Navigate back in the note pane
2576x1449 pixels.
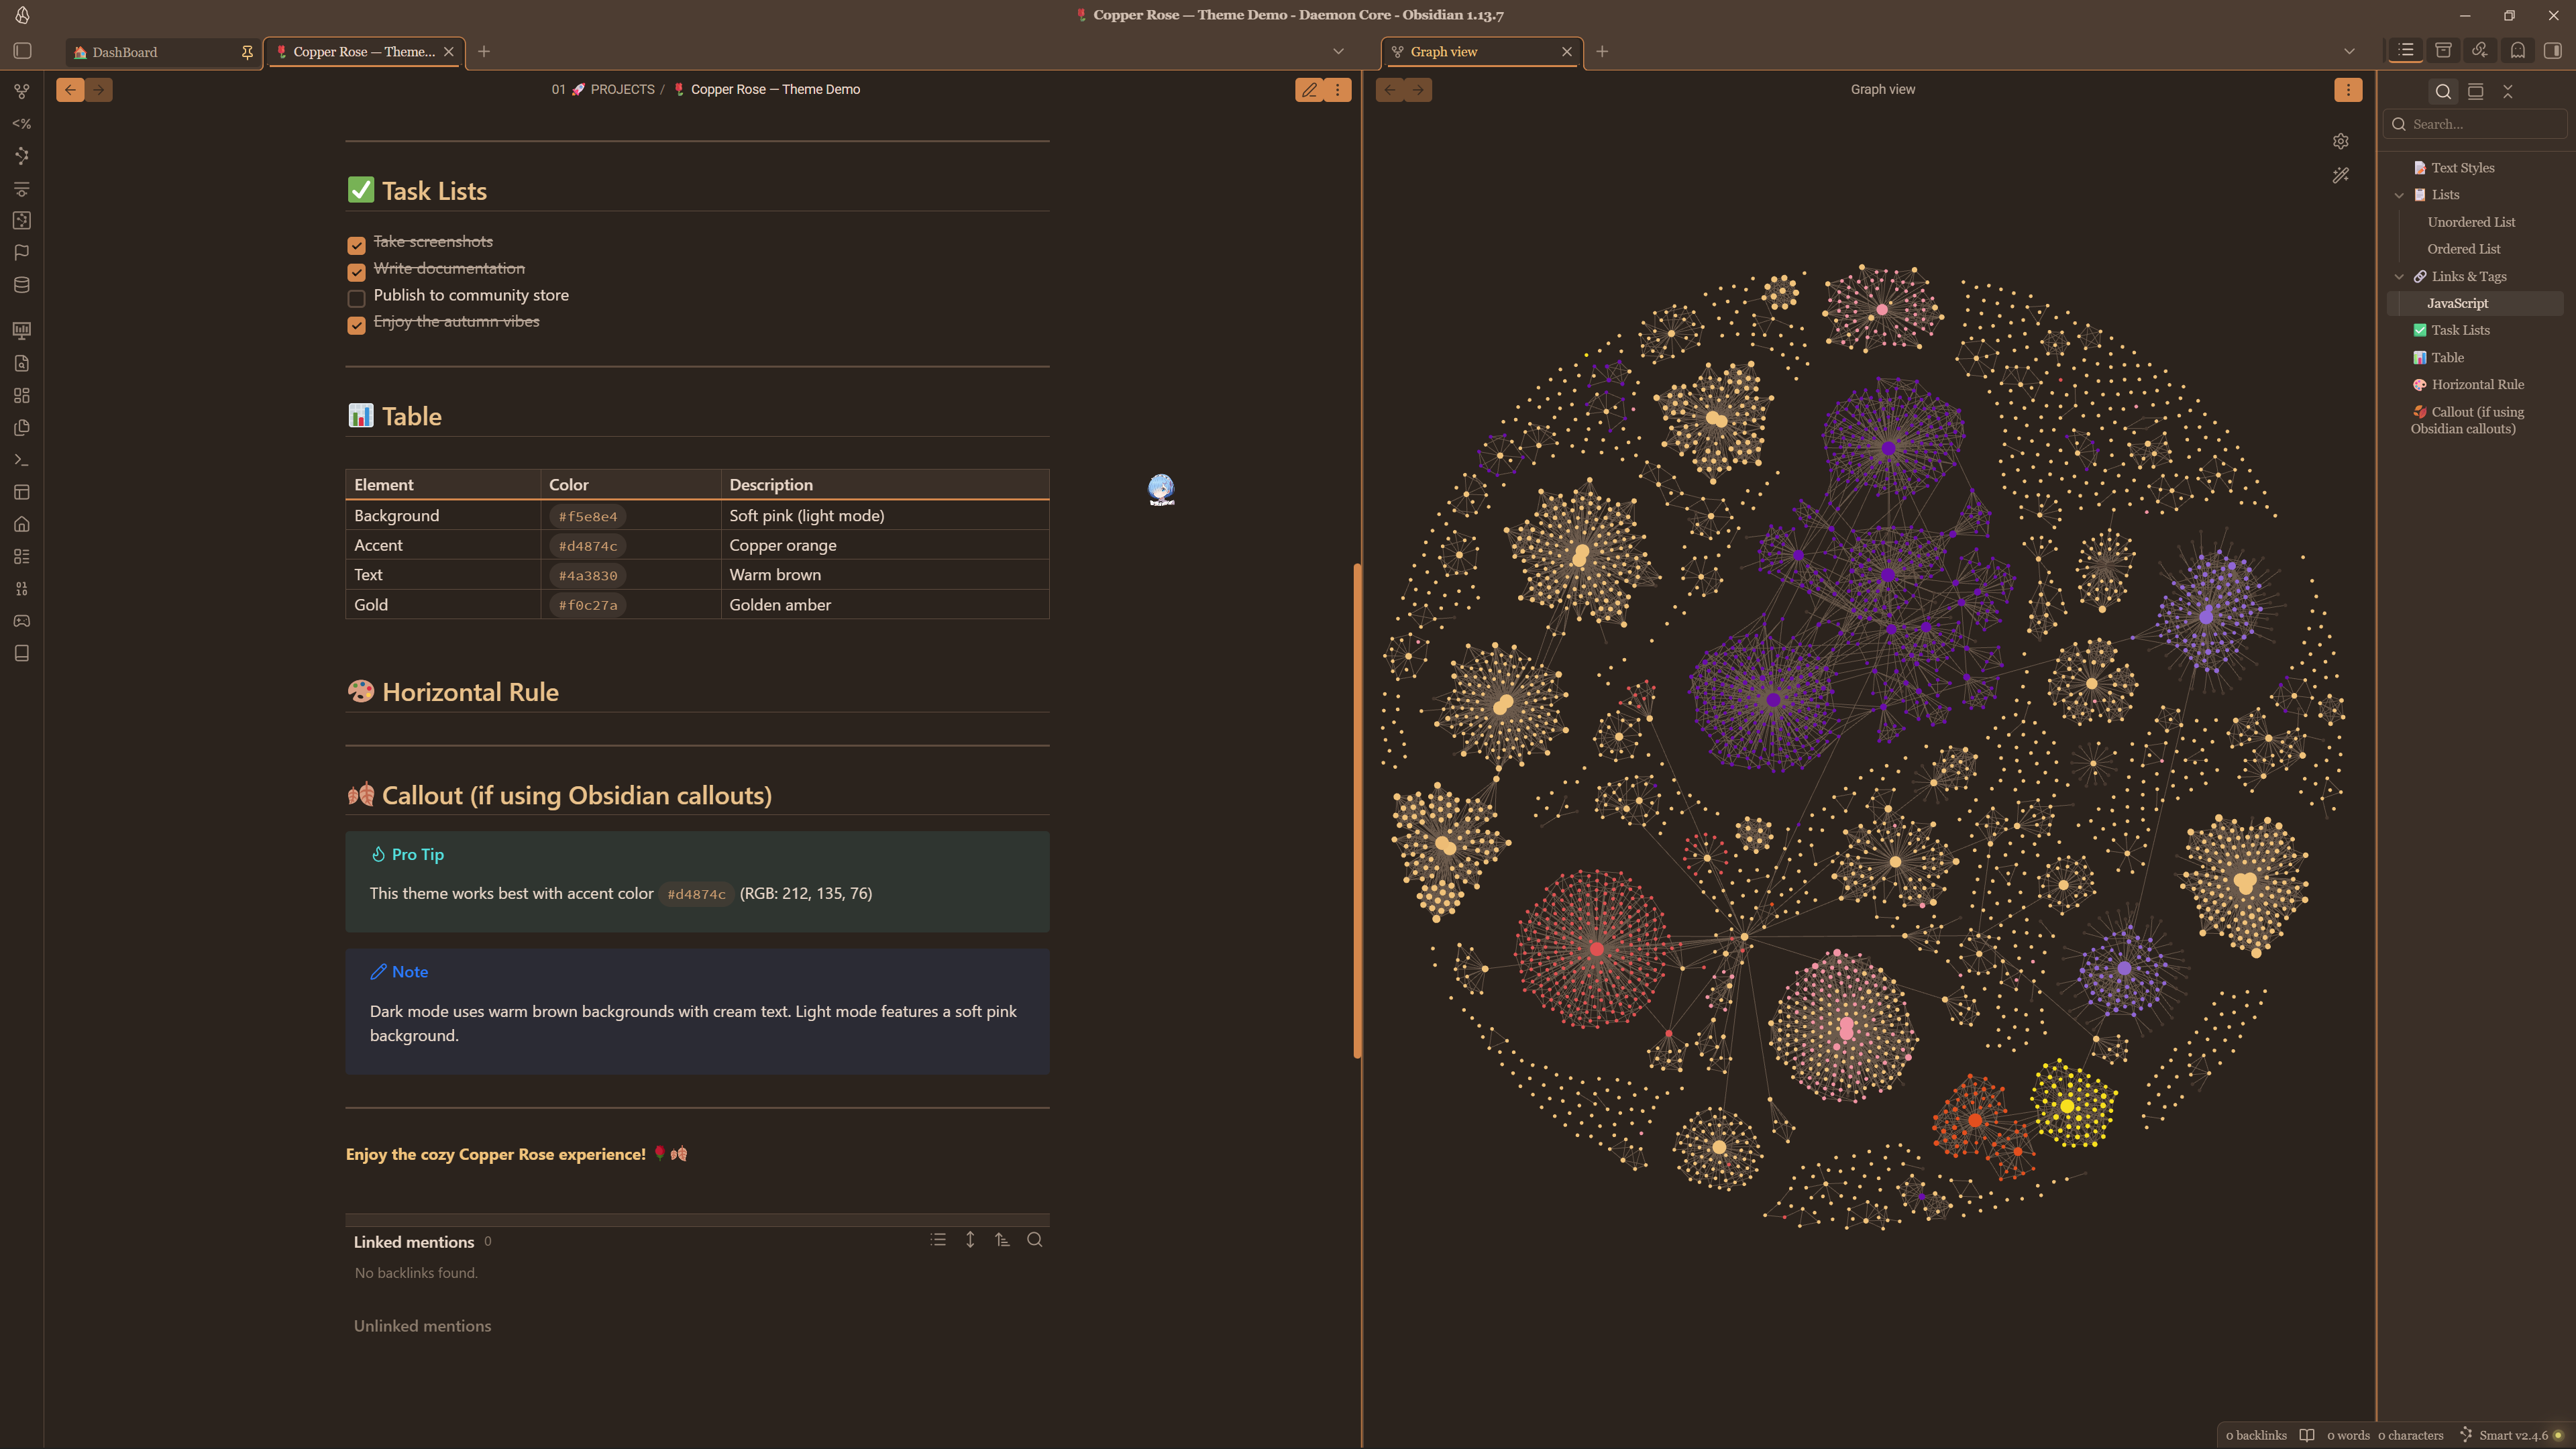pyautogui.click(x=70, y=90)
